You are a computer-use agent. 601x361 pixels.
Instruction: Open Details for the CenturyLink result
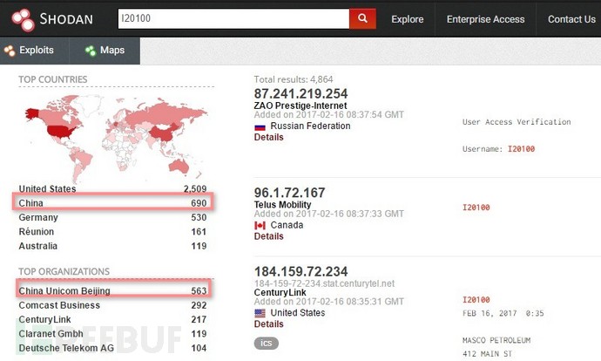pyautogui.click(x=268, y=324)
